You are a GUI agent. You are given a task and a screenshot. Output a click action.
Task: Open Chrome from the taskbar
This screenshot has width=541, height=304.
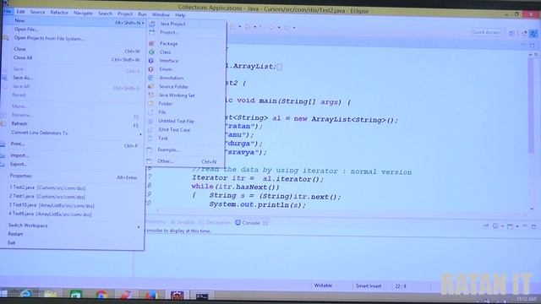[101, 295]
